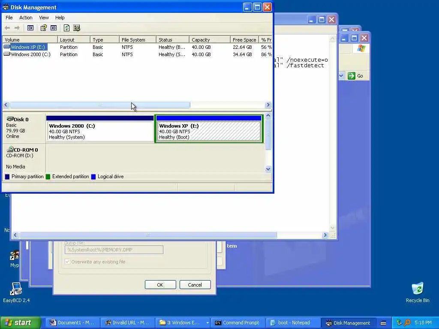
Task: Click the first system tray icon
Action: [399, 323]
